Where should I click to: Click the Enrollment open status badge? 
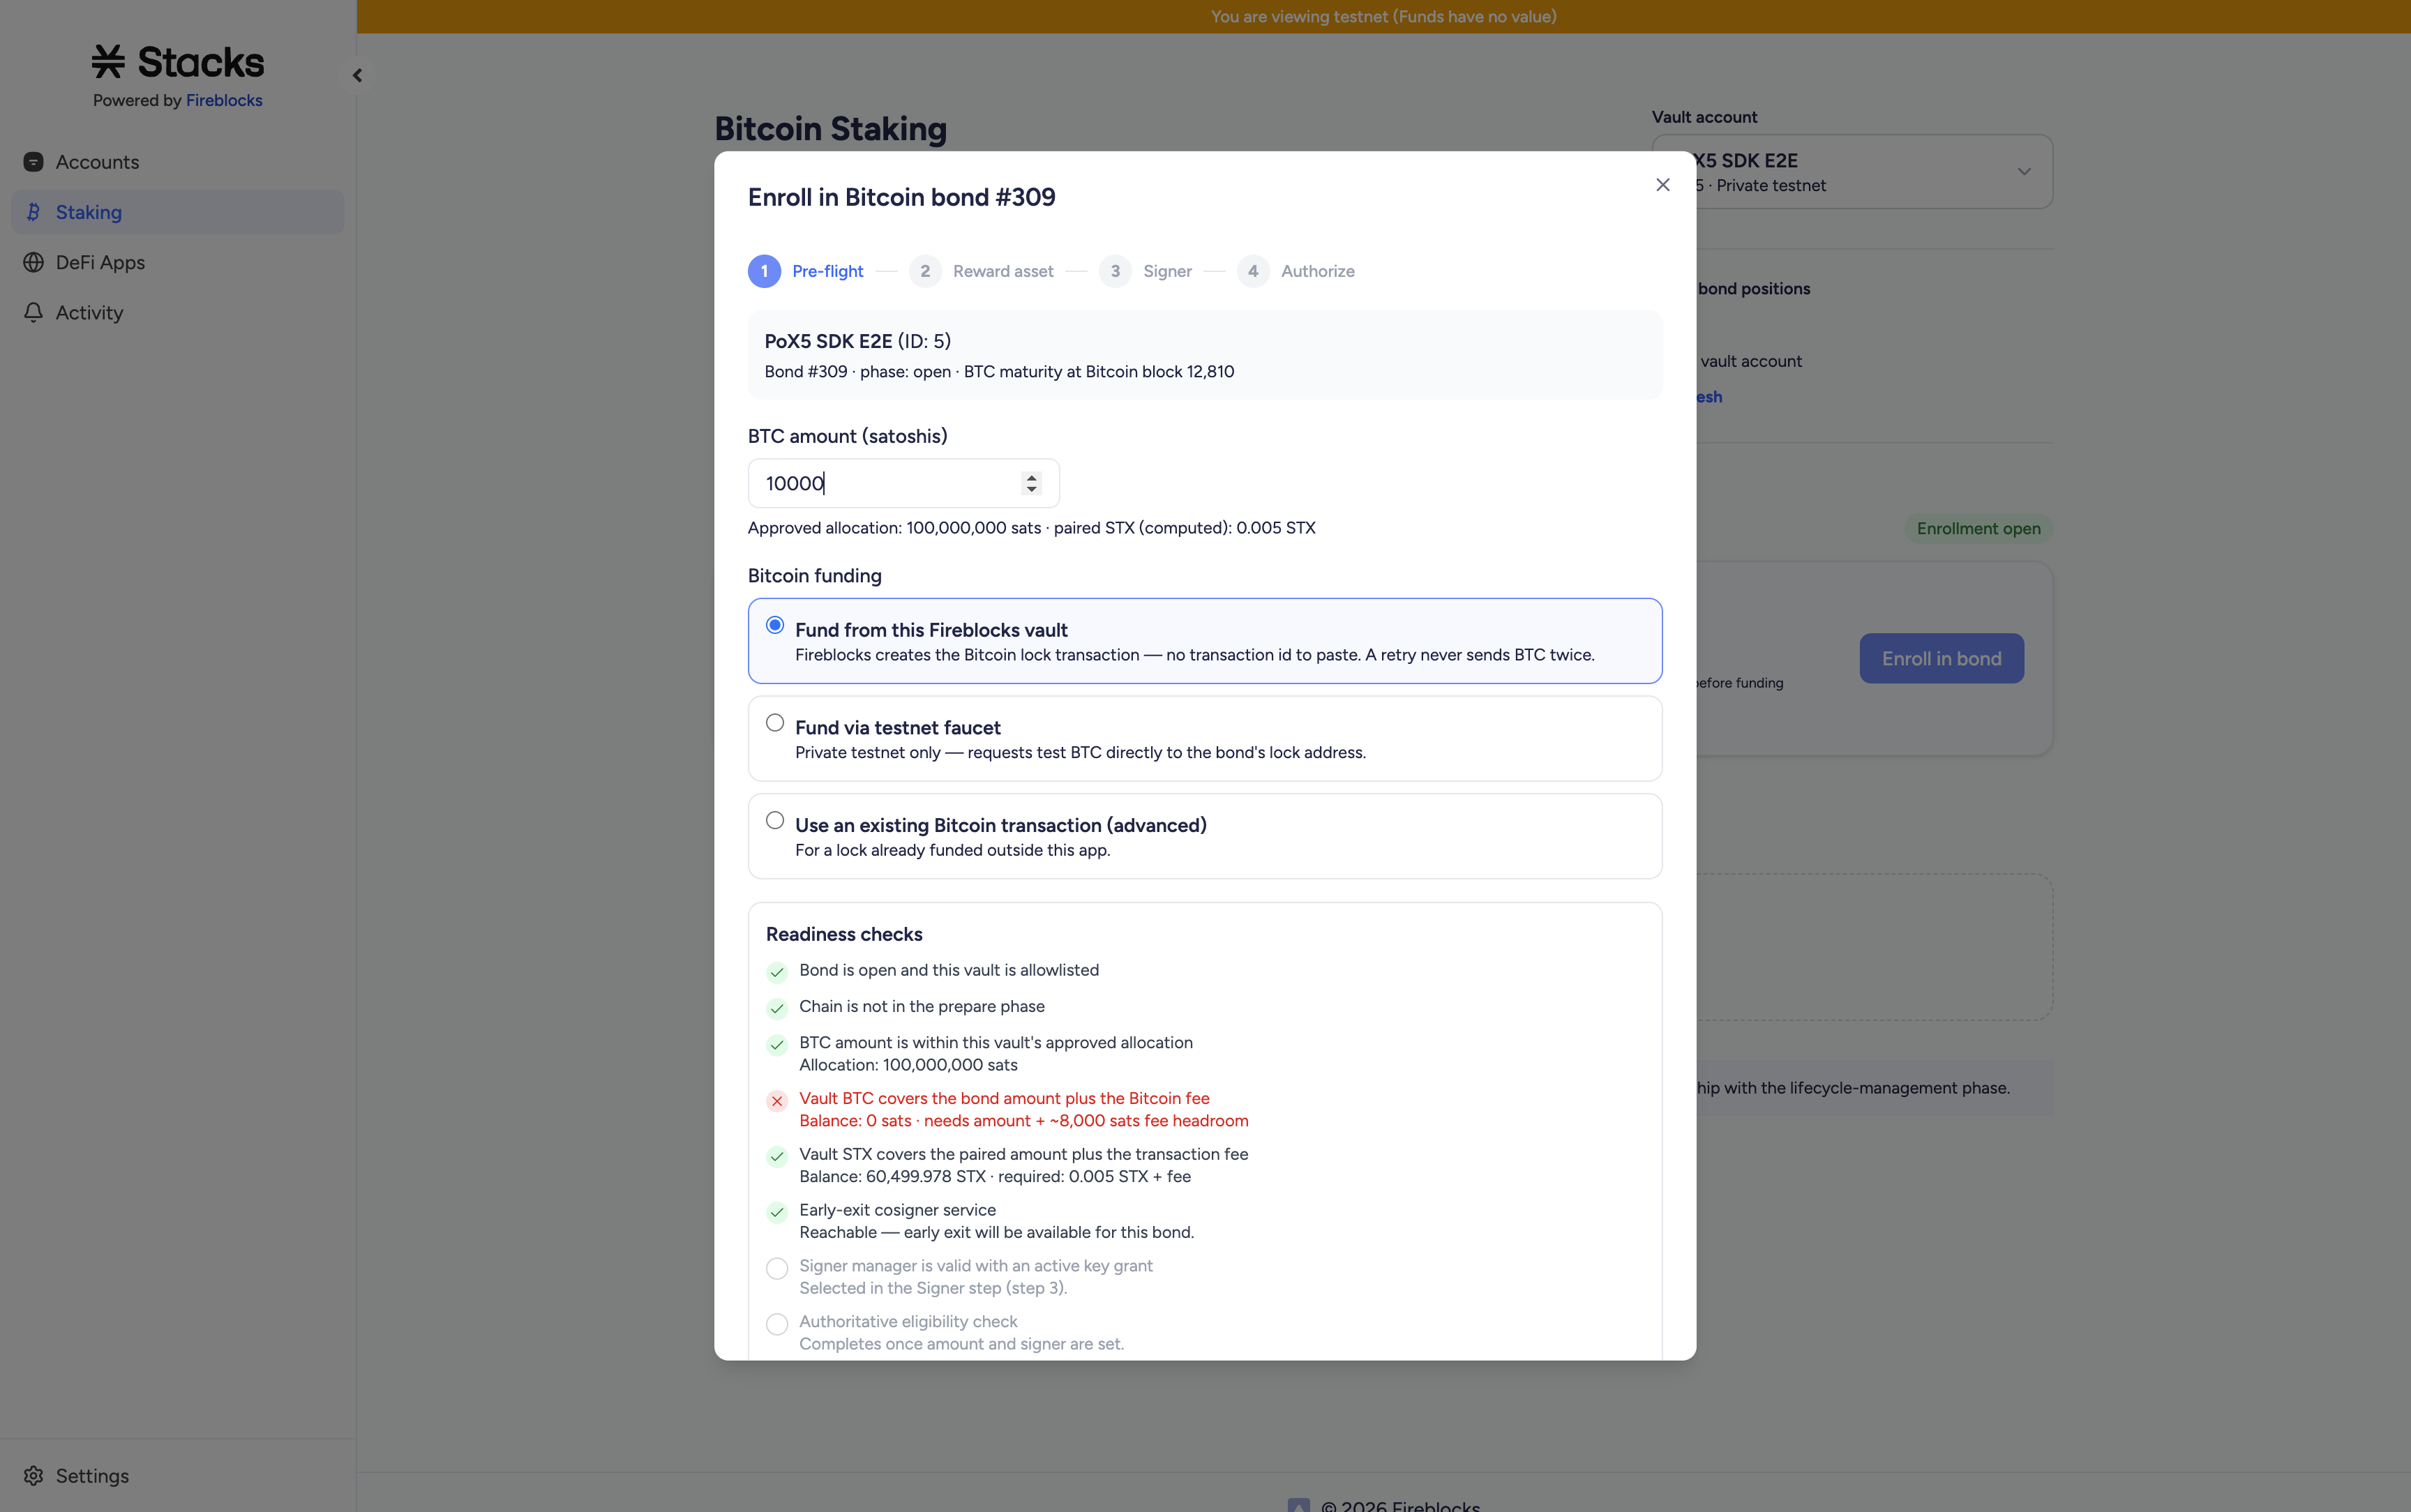coord(1978,528)
